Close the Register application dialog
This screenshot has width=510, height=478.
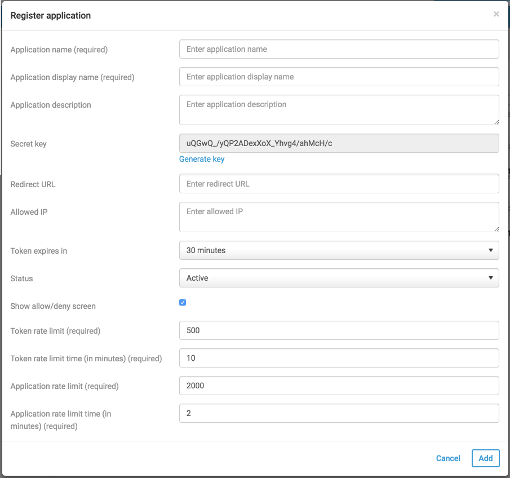point(496,14)
